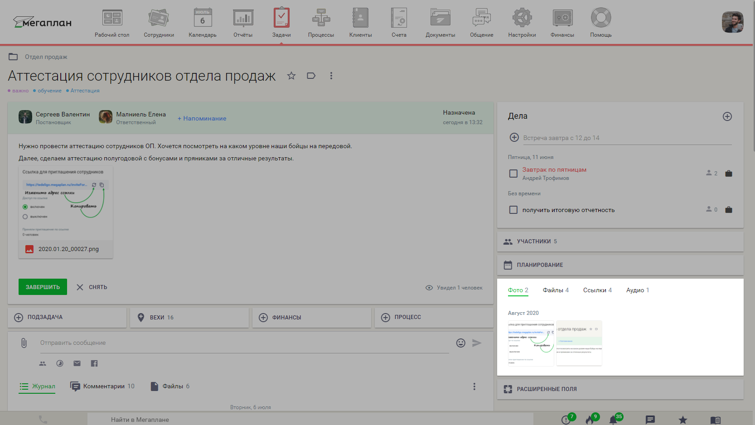Open chat icon in bottom bar
This screenshot has height=425, width=755.
(650, 420)
